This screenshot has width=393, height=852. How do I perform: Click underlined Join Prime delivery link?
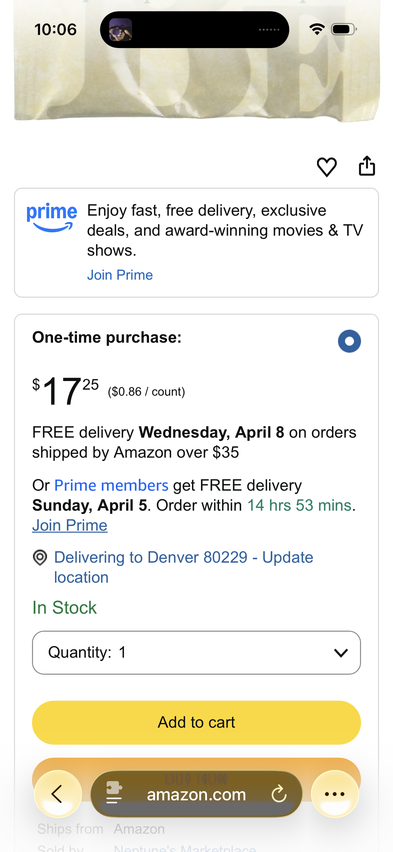tap(70, 525)
